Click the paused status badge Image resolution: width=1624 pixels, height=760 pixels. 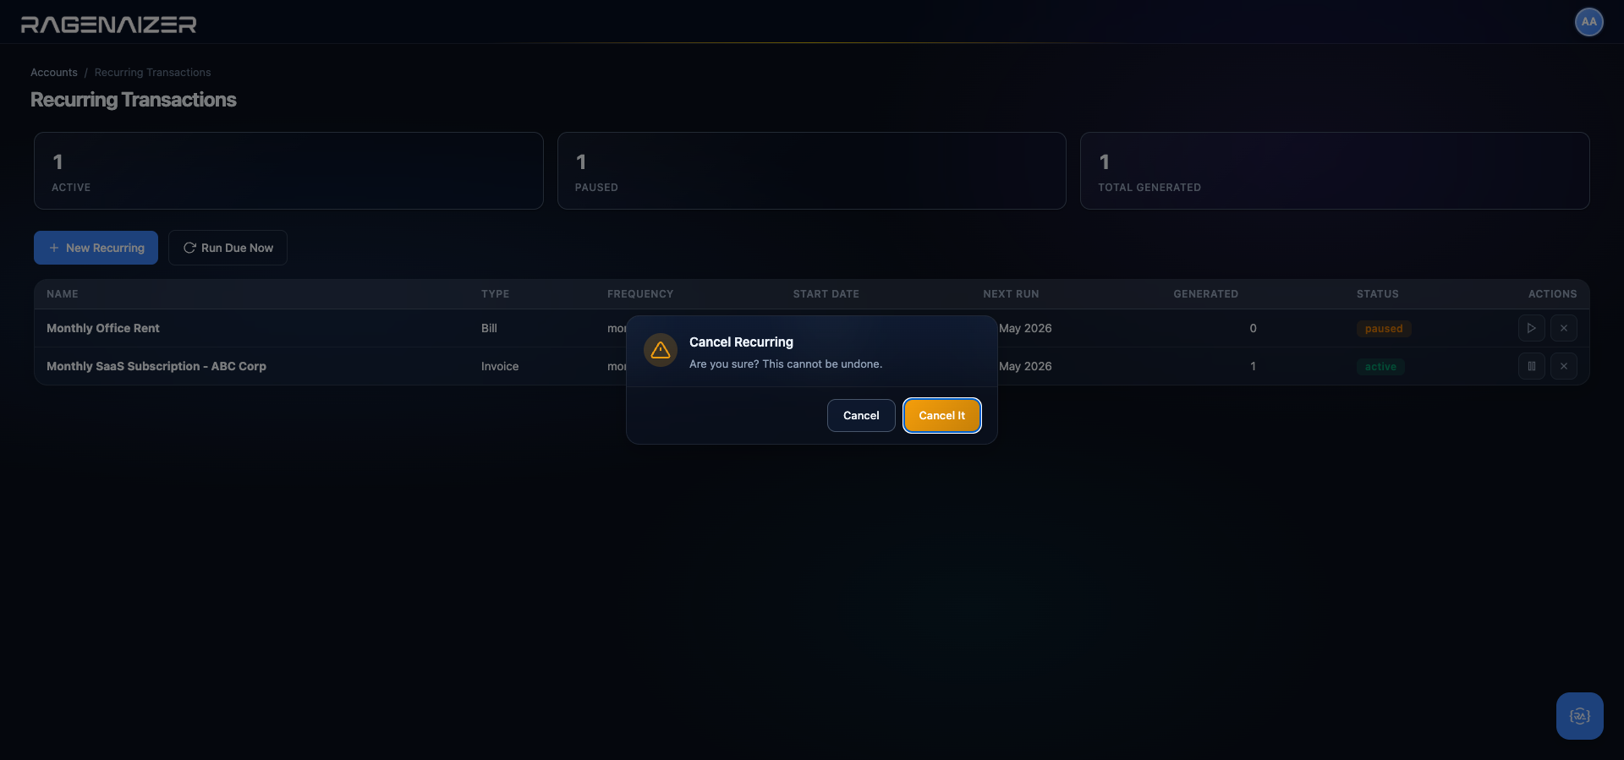[1384, 329]
